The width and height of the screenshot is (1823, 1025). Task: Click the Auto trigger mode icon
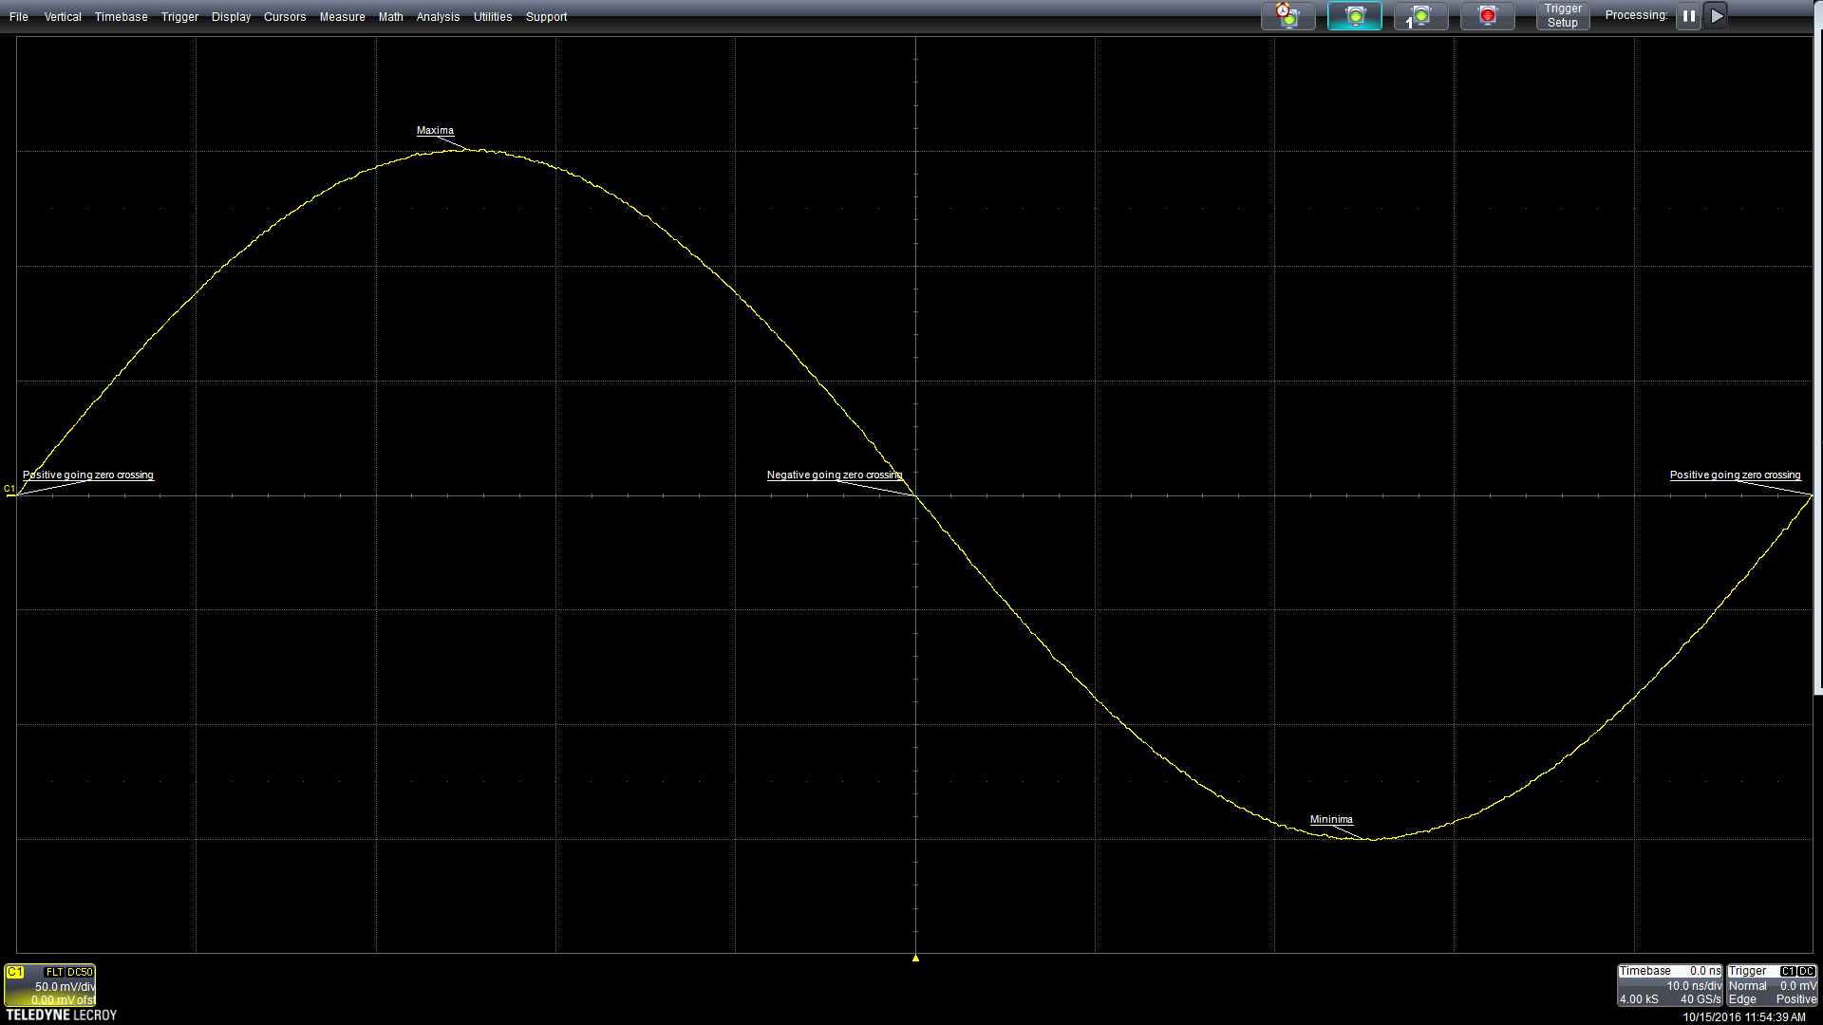point(1287,15)
